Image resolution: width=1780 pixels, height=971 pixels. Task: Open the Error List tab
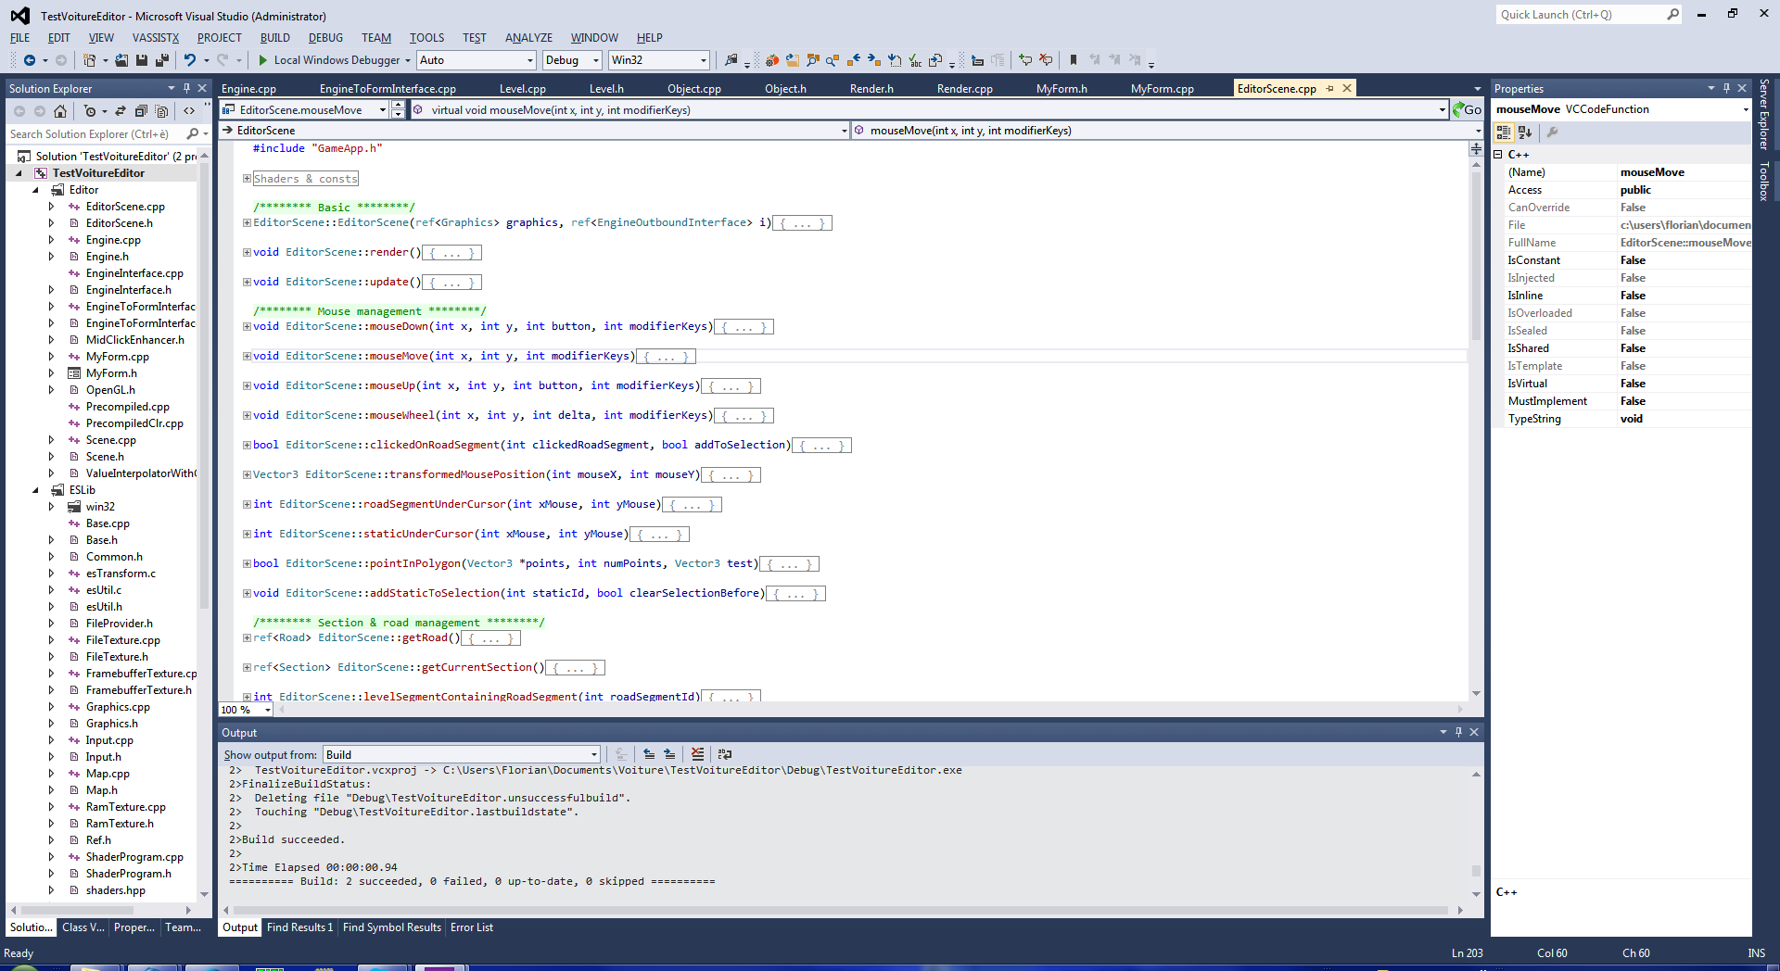(x=471, y=927)
